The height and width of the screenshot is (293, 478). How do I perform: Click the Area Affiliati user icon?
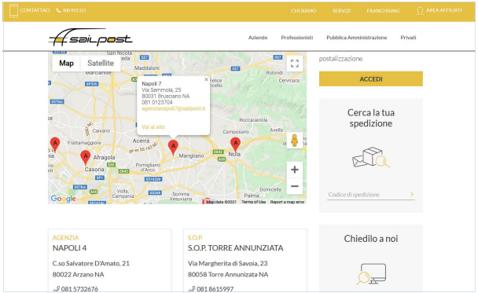pyautogui.click(x=420, y=11)
